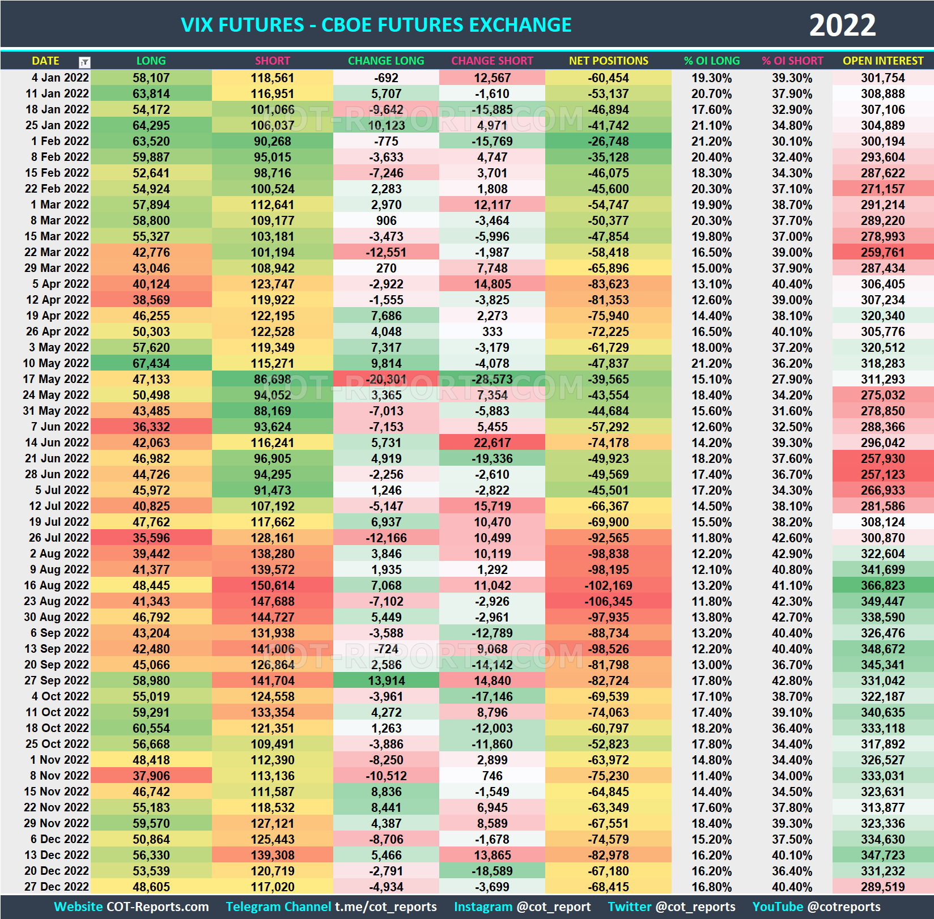Sort by the SHORT column header
This screenshot has width=934, height=919.
(x=273, y=61)
